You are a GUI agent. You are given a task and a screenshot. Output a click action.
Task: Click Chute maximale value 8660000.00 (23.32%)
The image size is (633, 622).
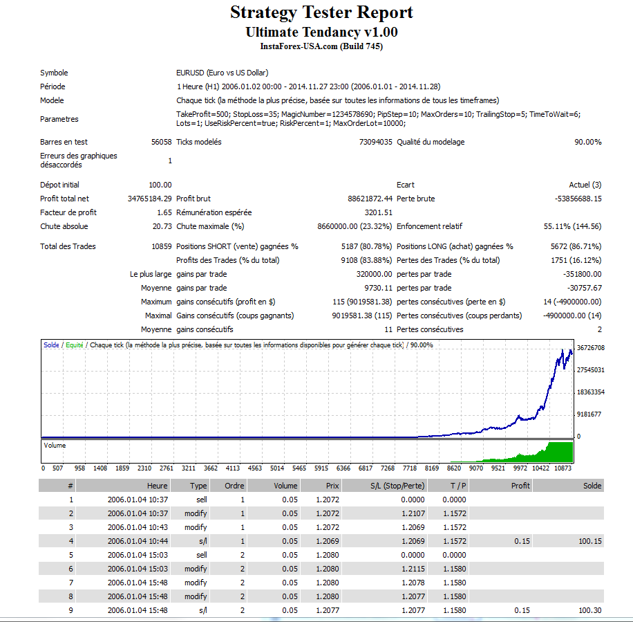coord(355,226)
